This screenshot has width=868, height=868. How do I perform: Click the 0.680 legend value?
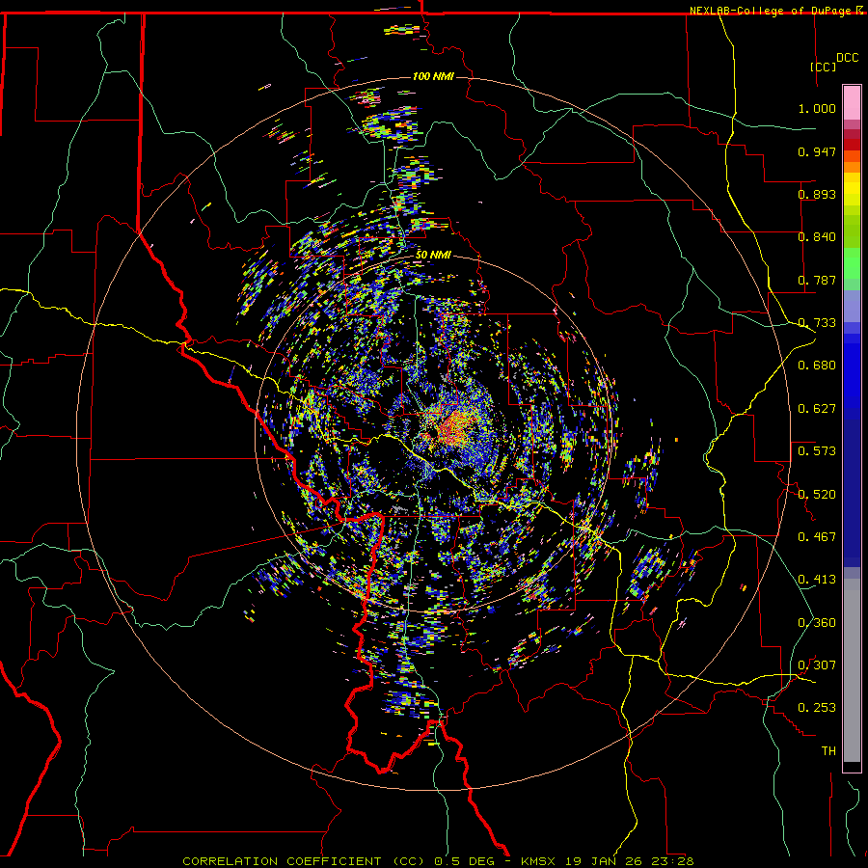tap(817, 366)
